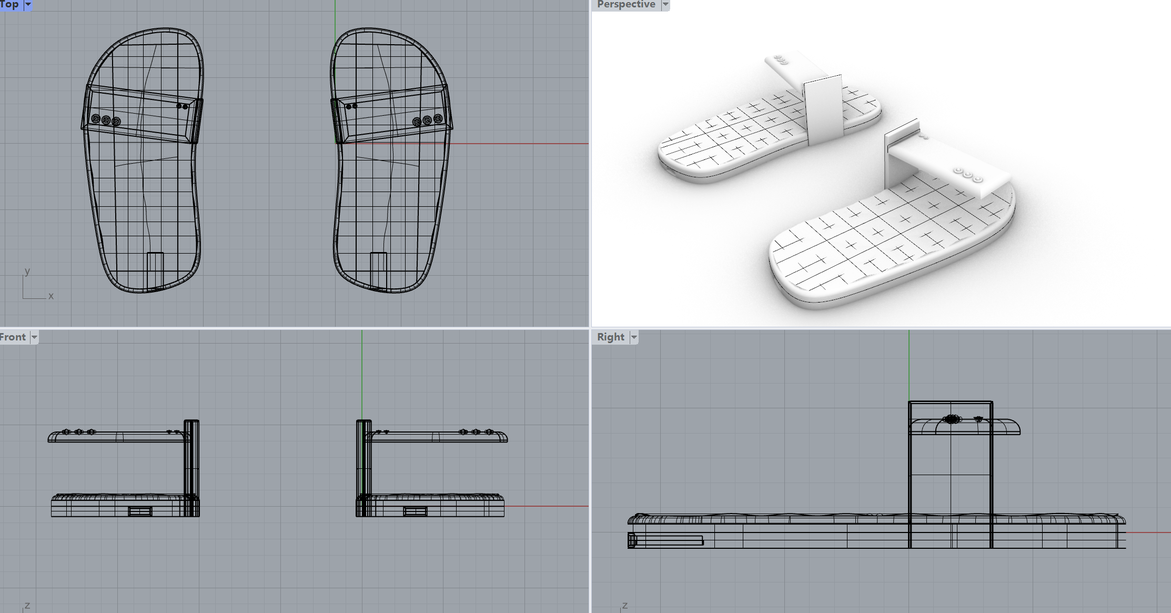Activate the Front viewport title label
Image resolution: width=1171 pixels, height=613 pixels.
point(13,337)
